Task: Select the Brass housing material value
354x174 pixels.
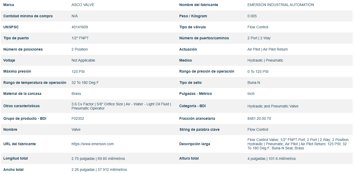Action: coord(76,94)
